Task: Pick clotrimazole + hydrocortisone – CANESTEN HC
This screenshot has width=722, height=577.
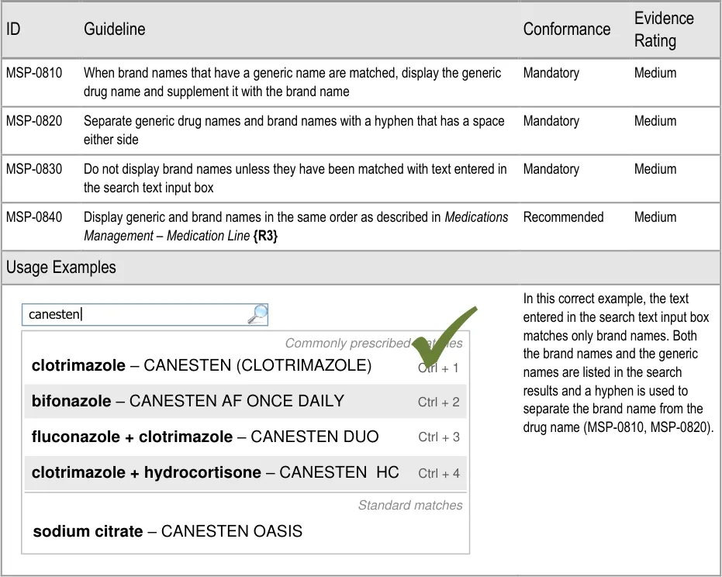Action: tap(213, 472)
